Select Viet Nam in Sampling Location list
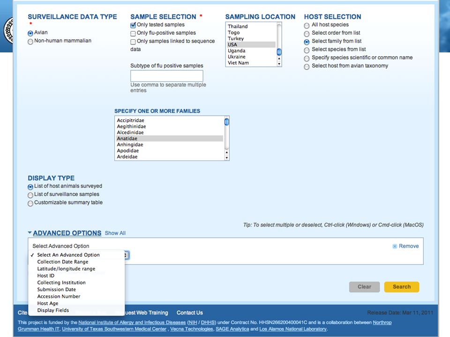Screen dimensions: 450x337 tap(251, 63)
